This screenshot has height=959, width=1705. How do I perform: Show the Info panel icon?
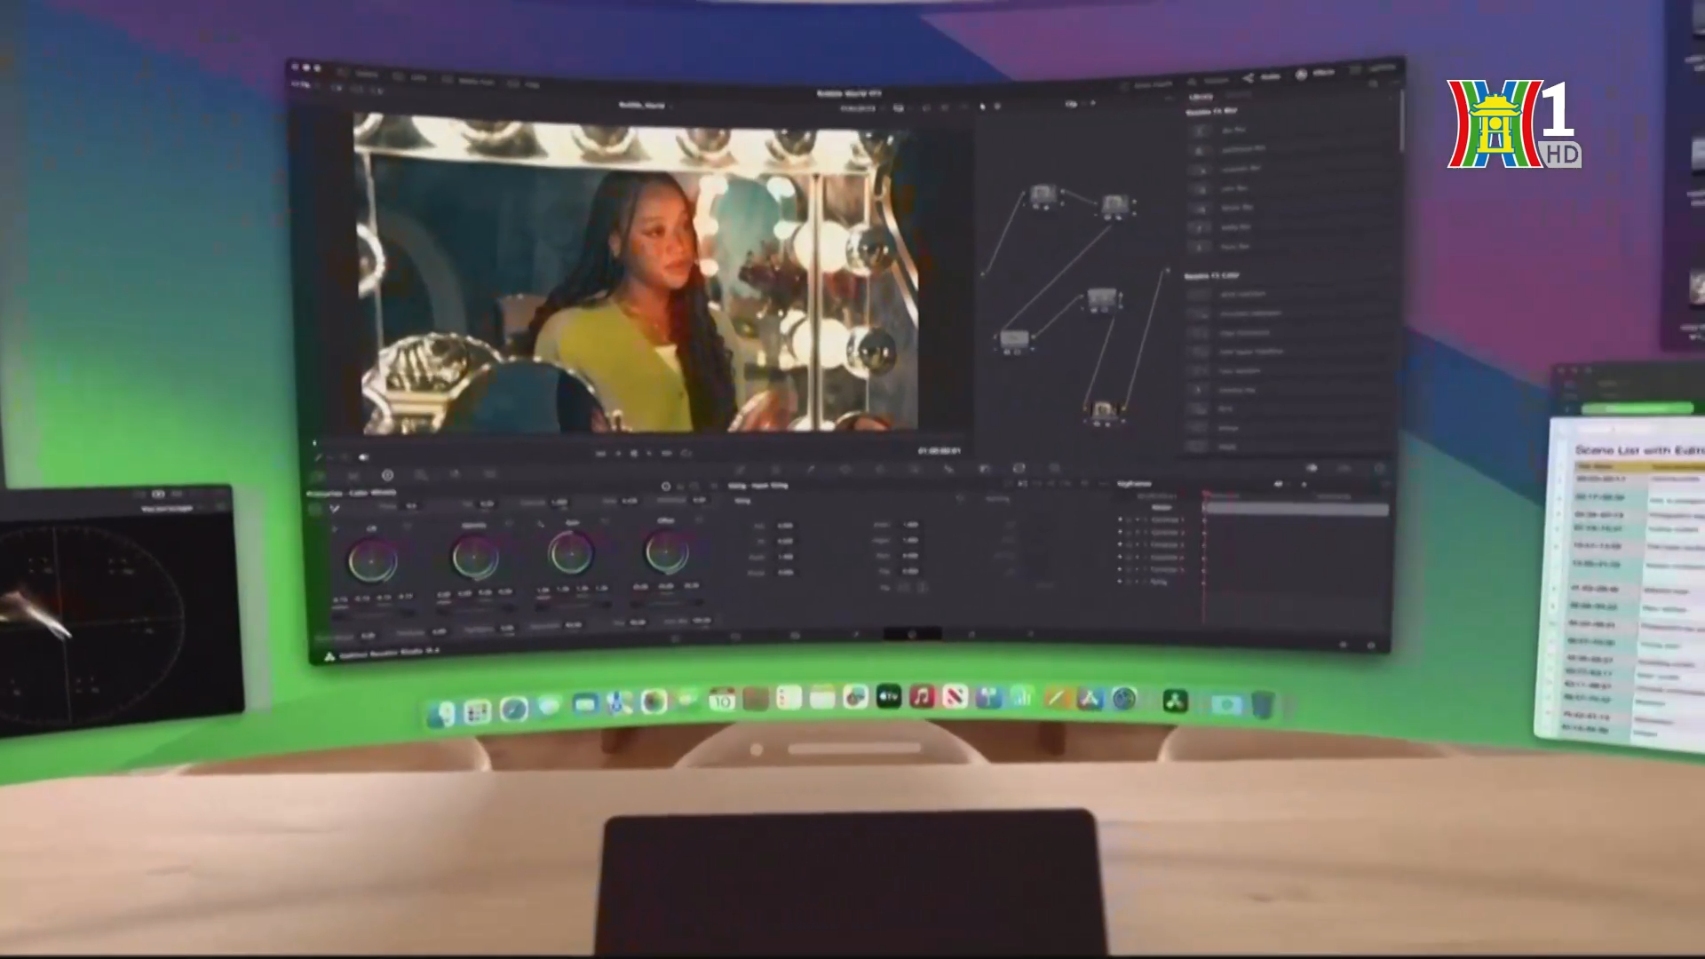point(1380,468)
